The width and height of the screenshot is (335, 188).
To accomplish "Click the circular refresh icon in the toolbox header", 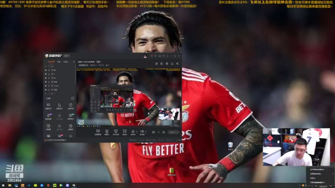I will coord(72,98).
